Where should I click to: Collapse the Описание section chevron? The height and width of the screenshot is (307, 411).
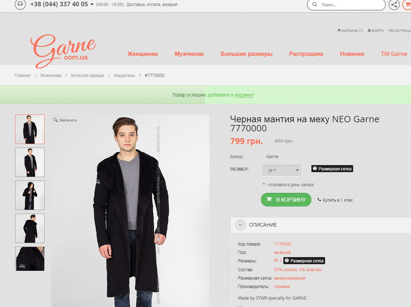pos(241,225)
